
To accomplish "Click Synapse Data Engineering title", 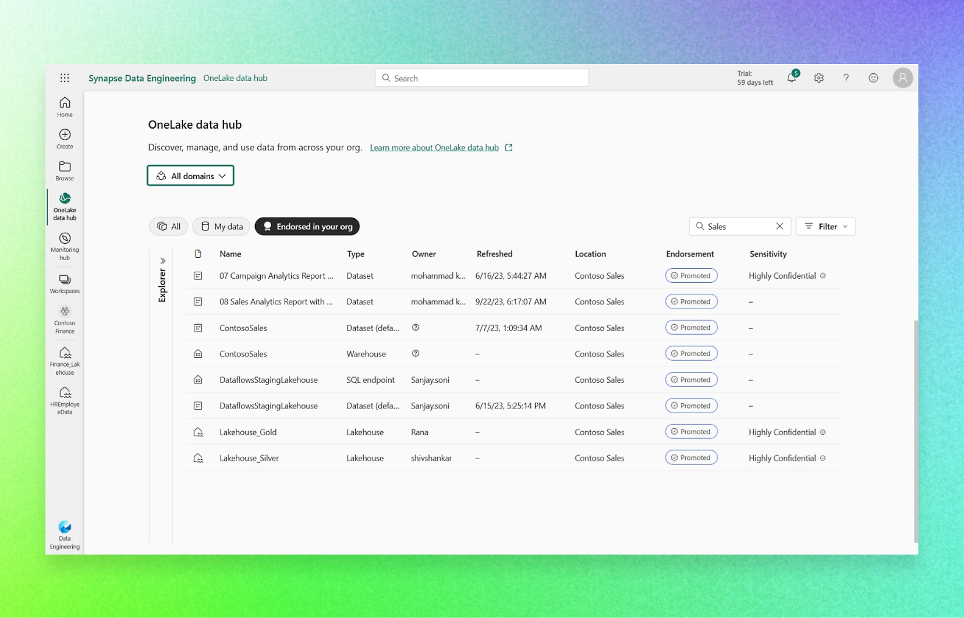I will tap(142, 78).
